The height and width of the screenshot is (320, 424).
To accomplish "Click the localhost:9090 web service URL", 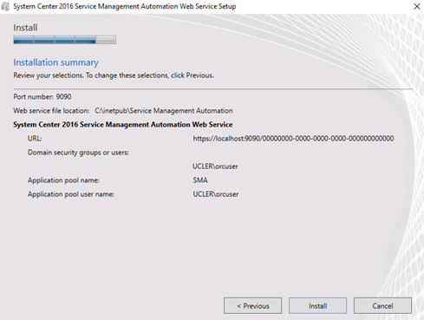I will (293, 139).
